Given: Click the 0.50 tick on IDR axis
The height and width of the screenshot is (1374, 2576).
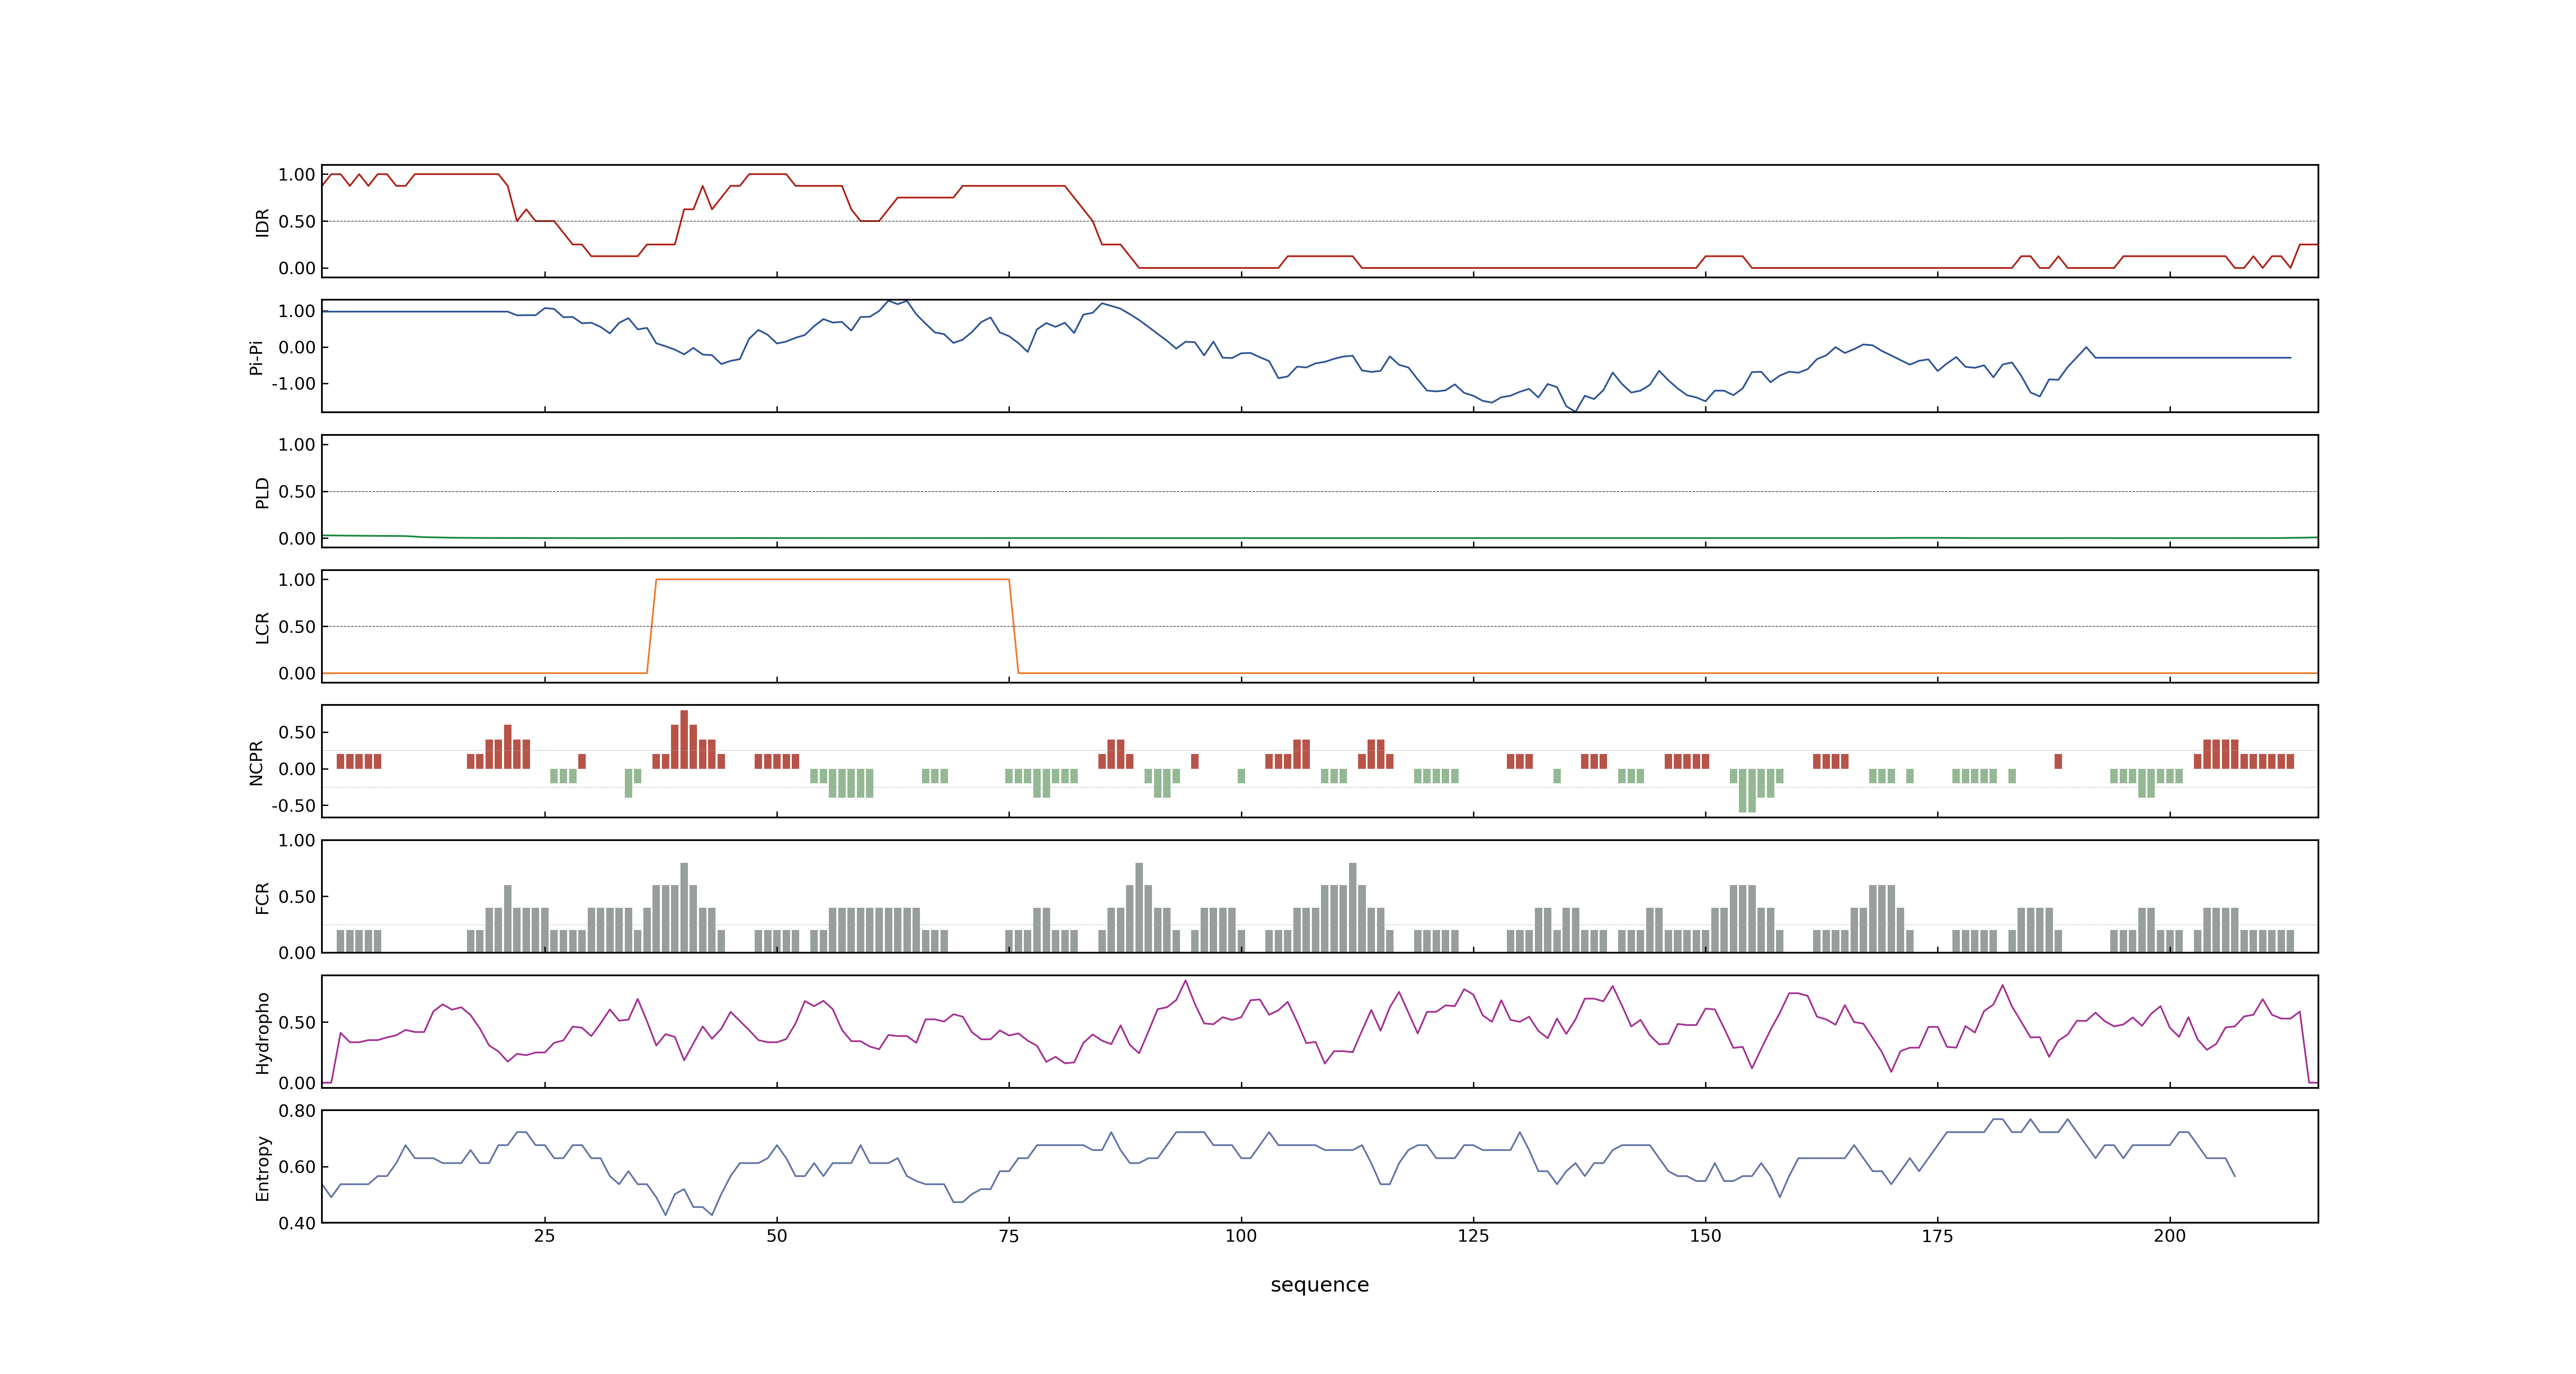Looking at the screenshot, I should (297, 222).
